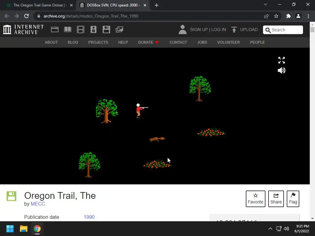Click the page vertical scrollbar thumb
Screen dimensions: 315x236
coord(312,29)
